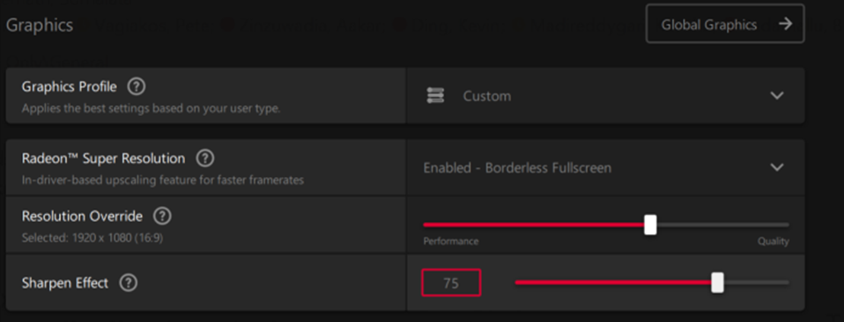Screen dimensions: 844x322
Task: Open the Custom profile dropdown
Action: click(605, 96)
